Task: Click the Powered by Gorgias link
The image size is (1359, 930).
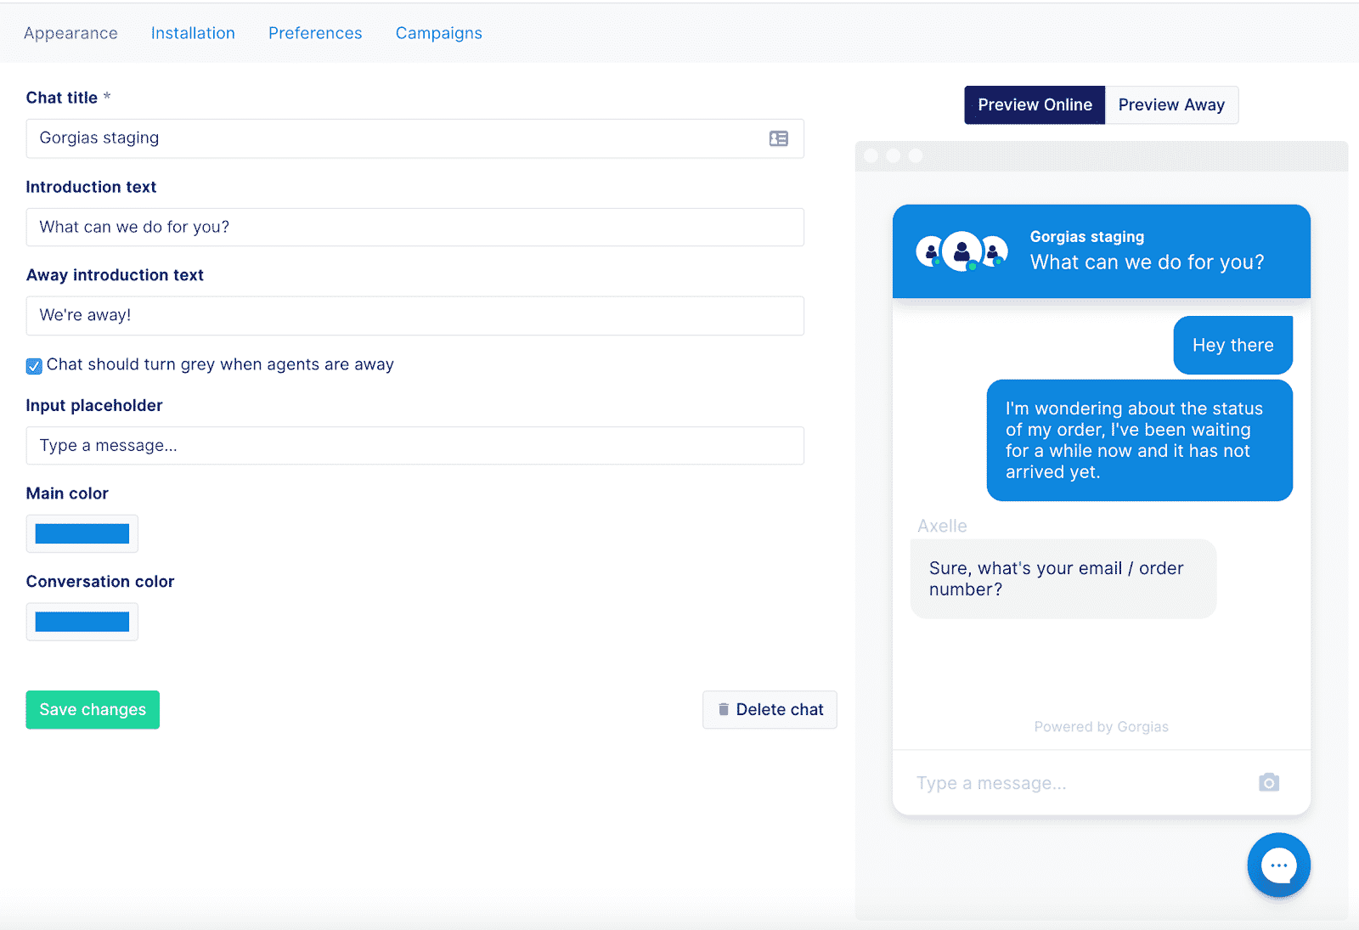Action: [x=1101, y=727]
